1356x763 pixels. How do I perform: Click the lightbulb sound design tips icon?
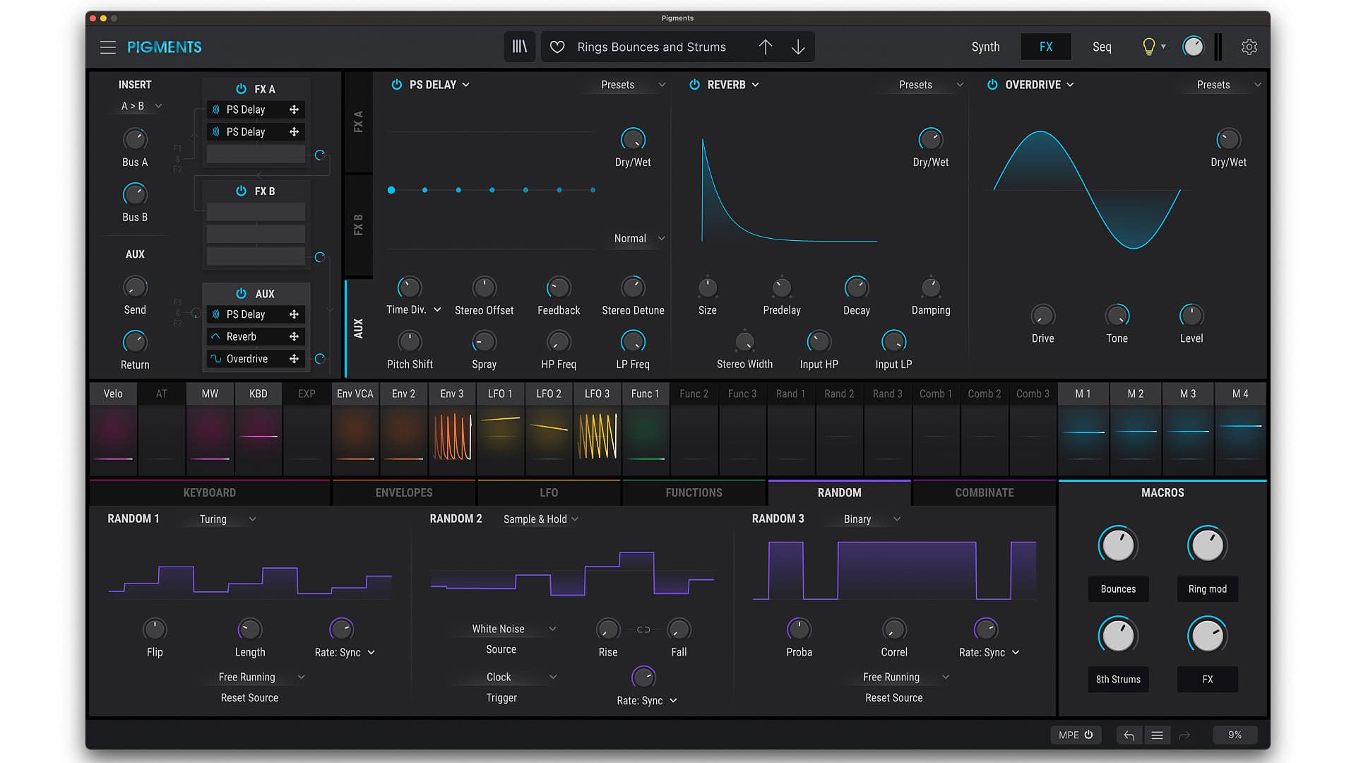tap(1148, 47)
